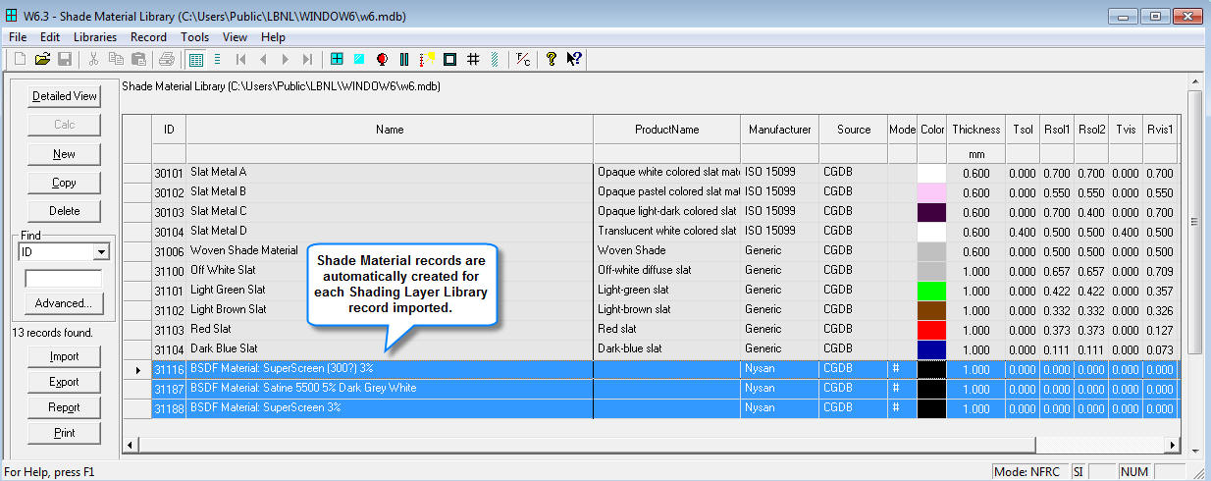Click the row selector arrow for record 31116

coord(137,369)
